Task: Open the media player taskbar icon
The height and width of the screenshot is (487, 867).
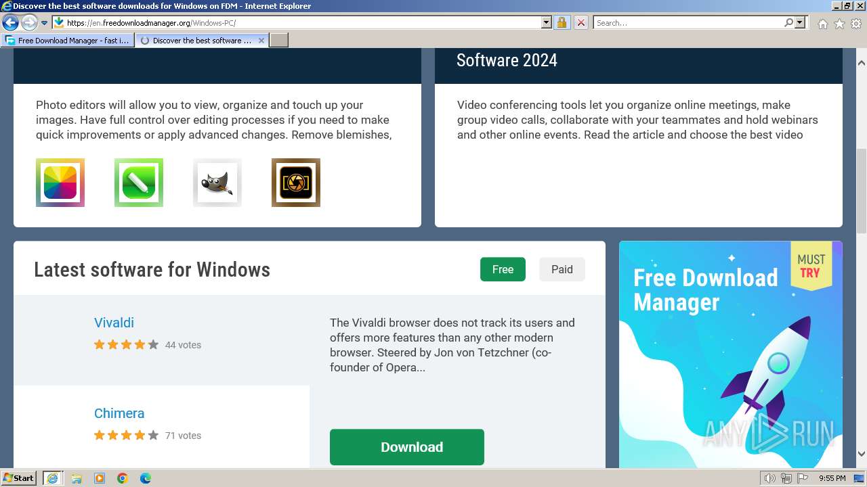Action: pyautogui.click(x=100, y=478)
